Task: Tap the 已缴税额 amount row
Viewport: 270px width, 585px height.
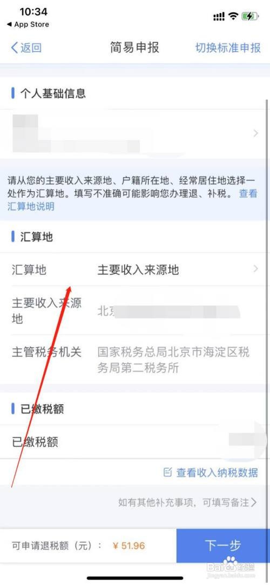Action: tap(135, 442)
